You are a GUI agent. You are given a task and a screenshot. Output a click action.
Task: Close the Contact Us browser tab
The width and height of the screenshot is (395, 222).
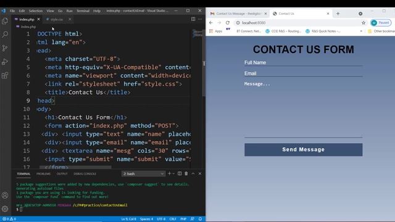pos(328,14)
